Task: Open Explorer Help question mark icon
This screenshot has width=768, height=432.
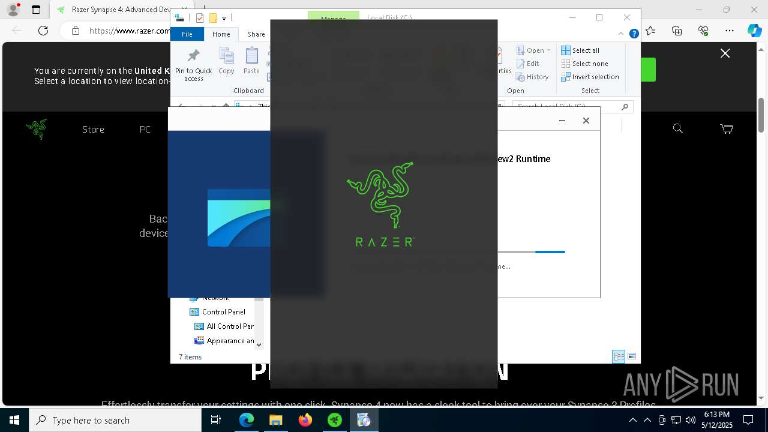Action: click(634, 34)
